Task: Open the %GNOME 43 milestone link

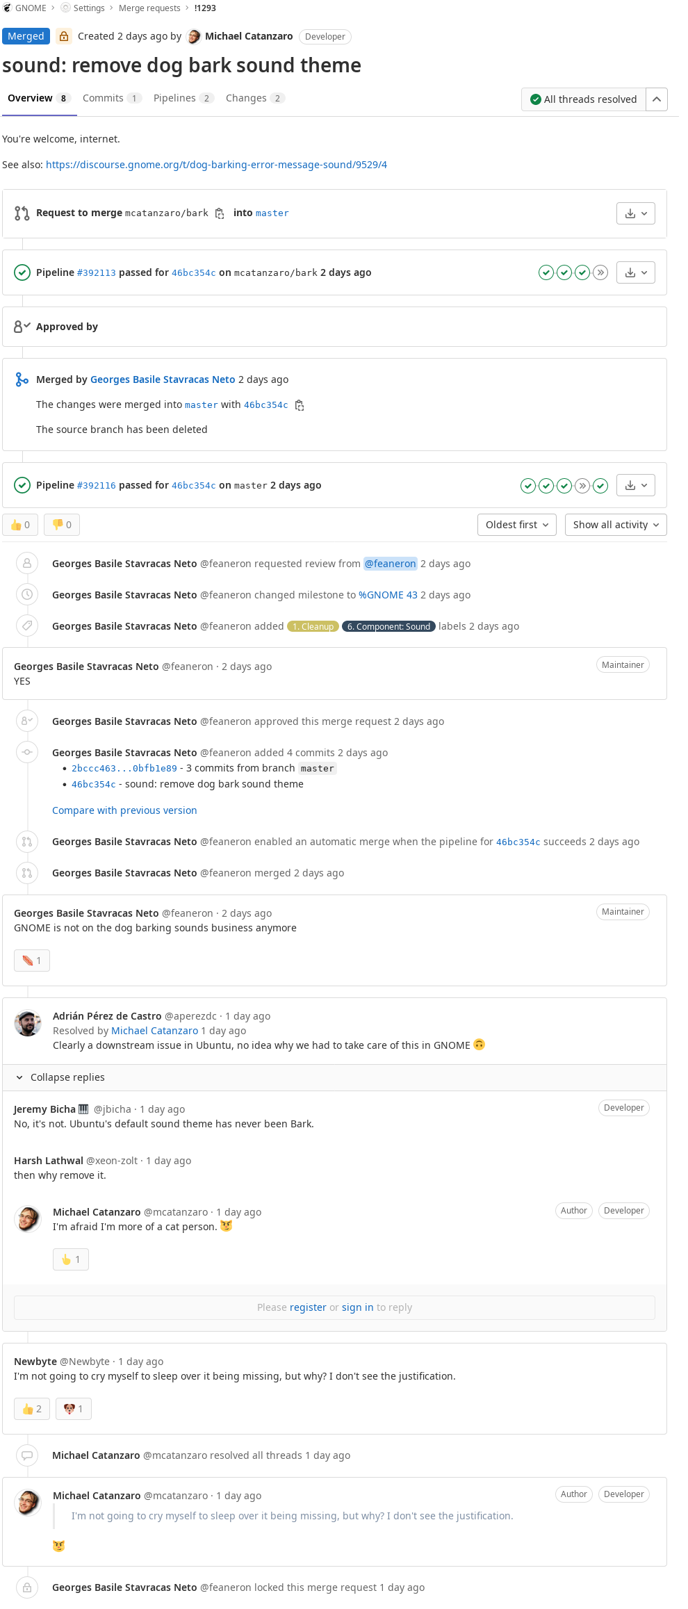Action: 388,595
